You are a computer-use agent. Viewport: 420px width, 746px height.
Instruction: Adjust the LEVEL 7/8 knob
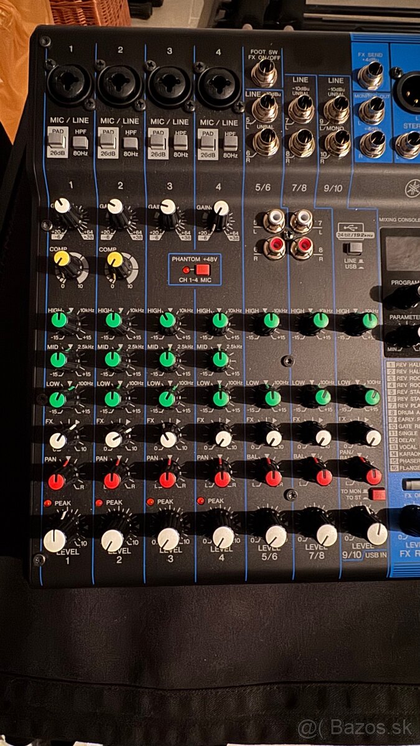tap(326, 535)
